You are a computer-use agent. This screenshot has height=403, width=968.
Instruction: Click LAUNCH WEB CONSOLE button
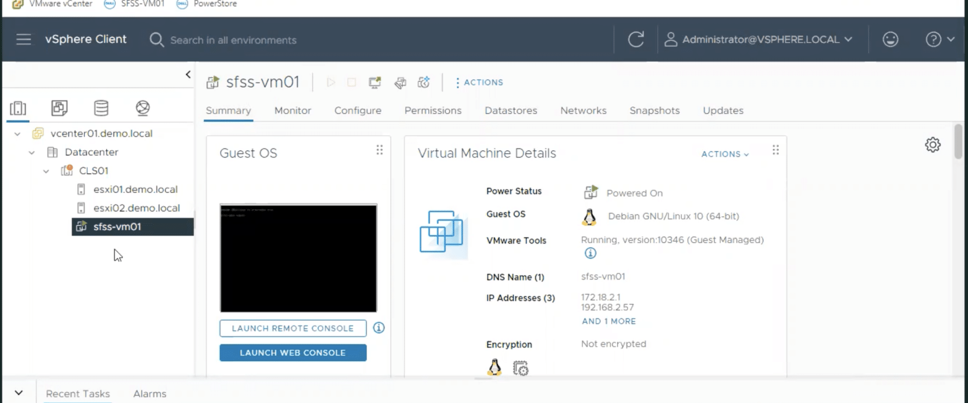click(x=293, y=353)
